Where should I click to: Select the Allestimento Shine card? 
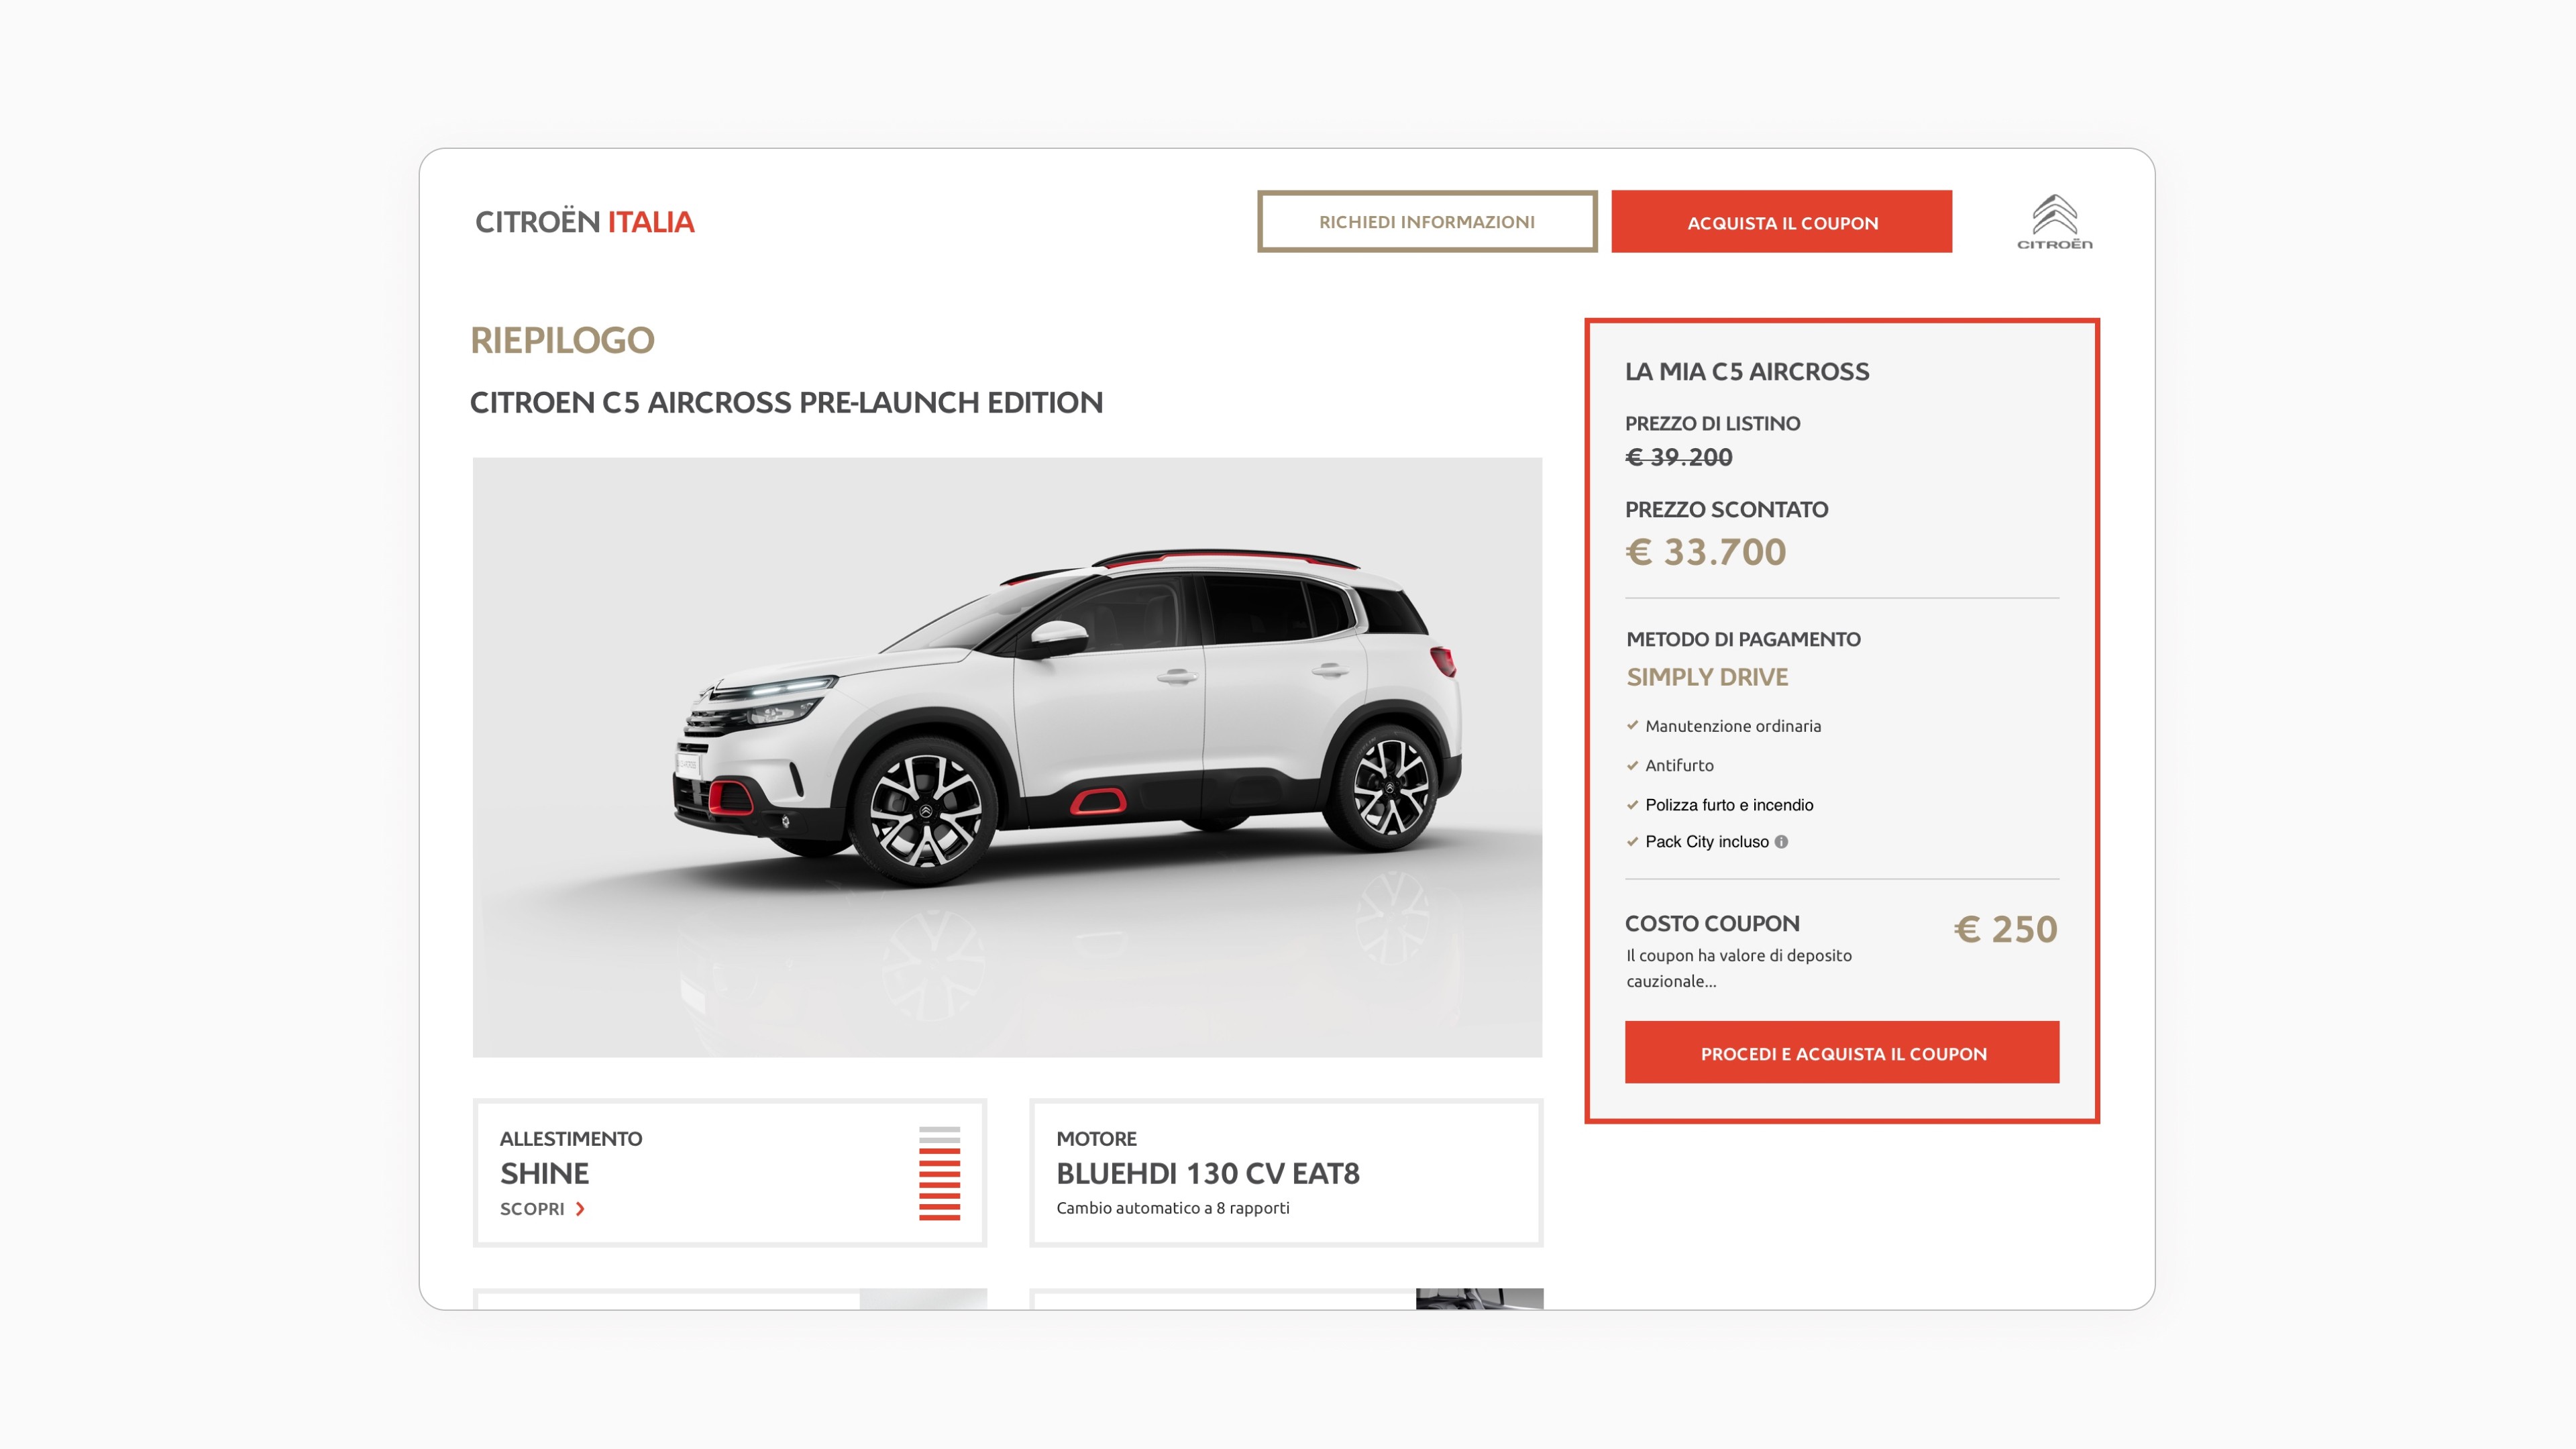(x=730, y=1173)
